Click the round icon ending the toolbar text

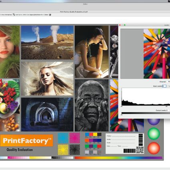click(50, 15)
